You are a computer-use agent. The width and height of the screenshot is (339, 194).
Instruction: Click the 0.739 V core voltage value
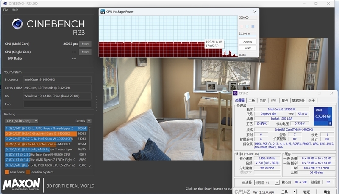[x=300, y=123]
